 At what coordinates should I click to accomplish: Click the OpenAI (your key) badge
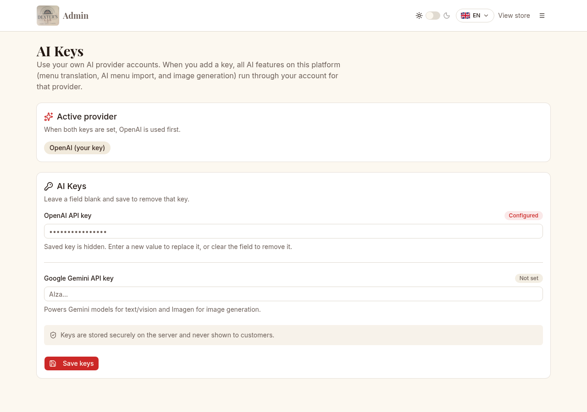pos(77,148)
